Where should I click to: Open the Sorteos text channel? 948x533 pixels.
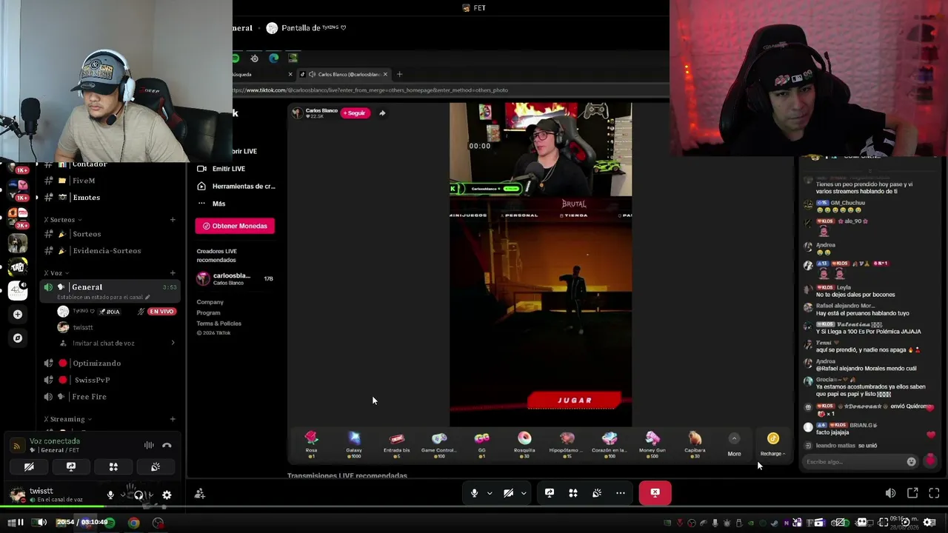coord(87,234)
